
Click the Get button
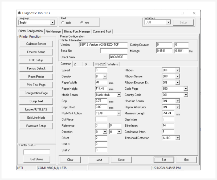point(186,160)
